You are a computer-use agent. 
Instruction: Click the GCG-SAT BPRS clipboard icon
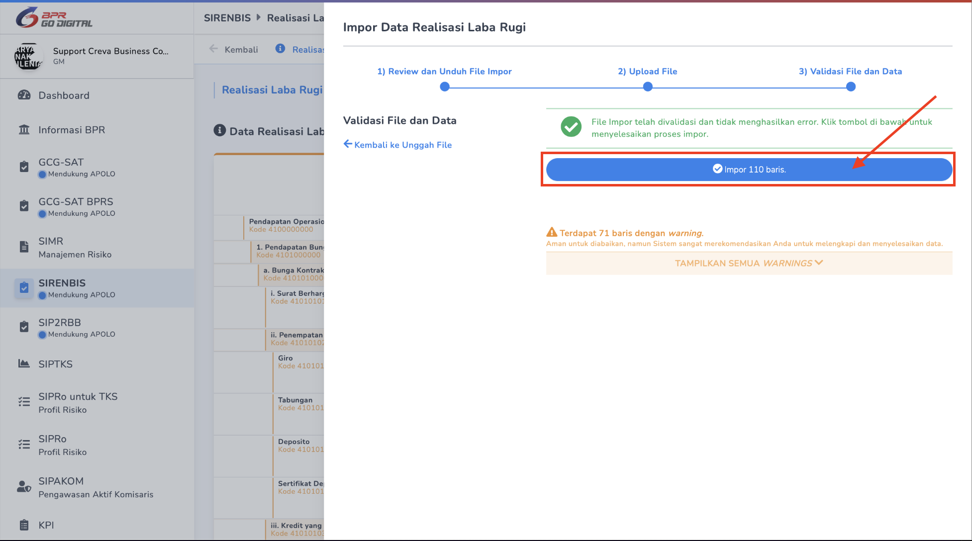[x=24, y=206]
